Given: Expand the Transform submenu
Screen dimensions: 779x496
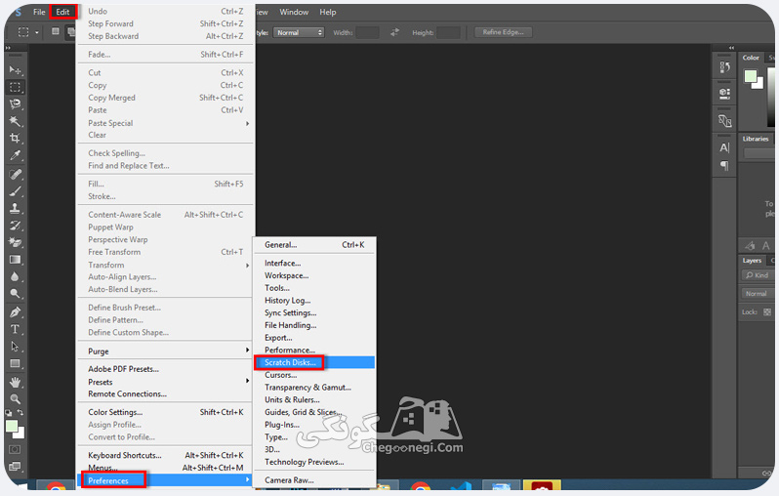Looking at the screenshot, I should 165,265.
